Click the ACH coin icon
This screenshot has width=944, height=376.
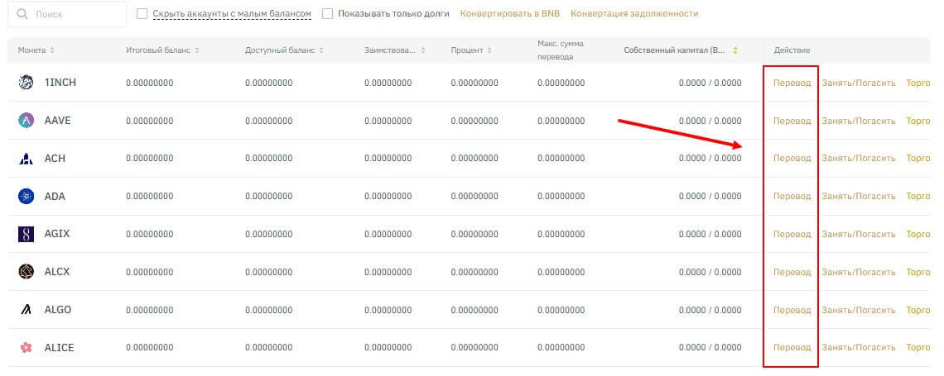click(x=26, y=159)
